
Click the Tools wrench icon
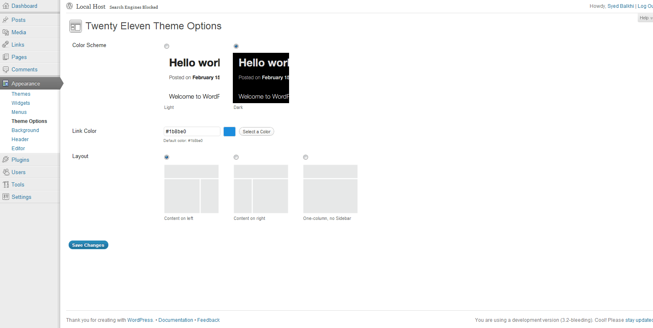6,184
